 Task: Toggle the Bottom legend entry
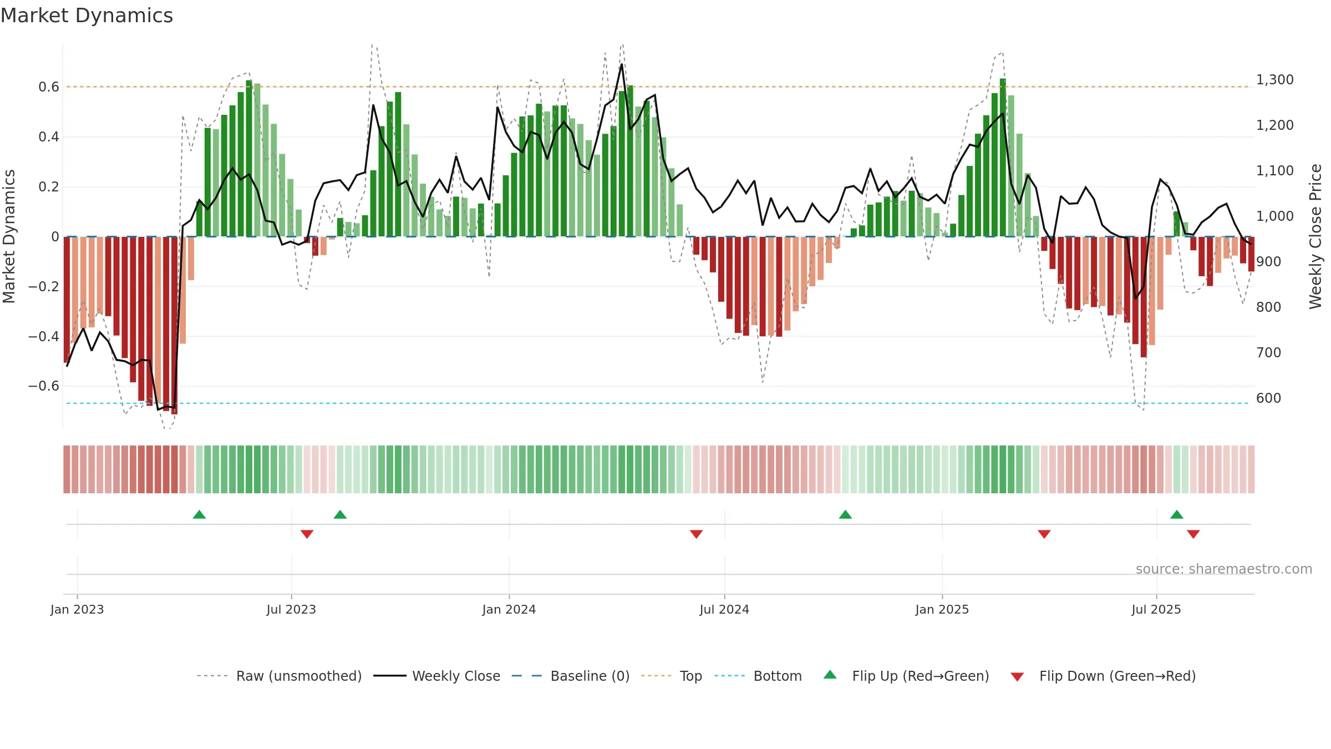(758, 676)
